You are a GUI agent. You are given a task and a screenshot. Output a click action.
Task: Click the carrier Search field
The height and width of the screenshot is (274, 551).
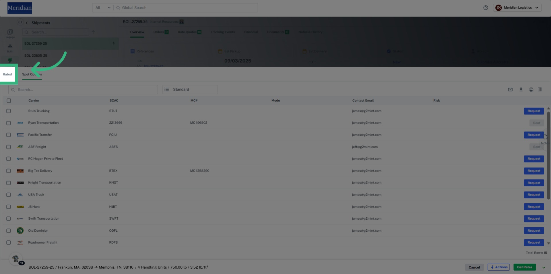click(x=83, y=90)
